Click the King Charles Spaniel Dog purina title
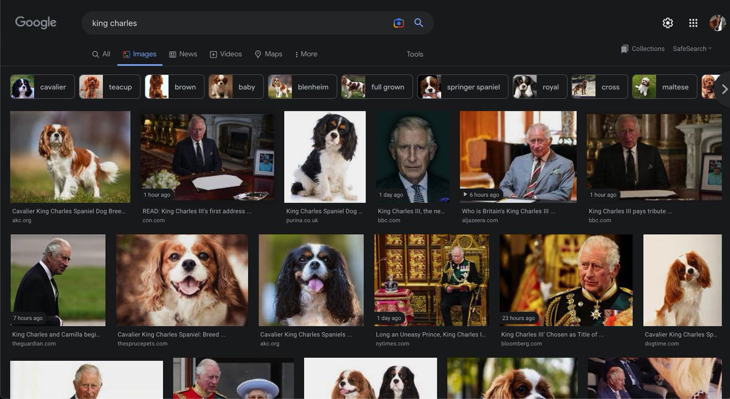This screenshot has width=730, height=399. (x=324, y=211)
